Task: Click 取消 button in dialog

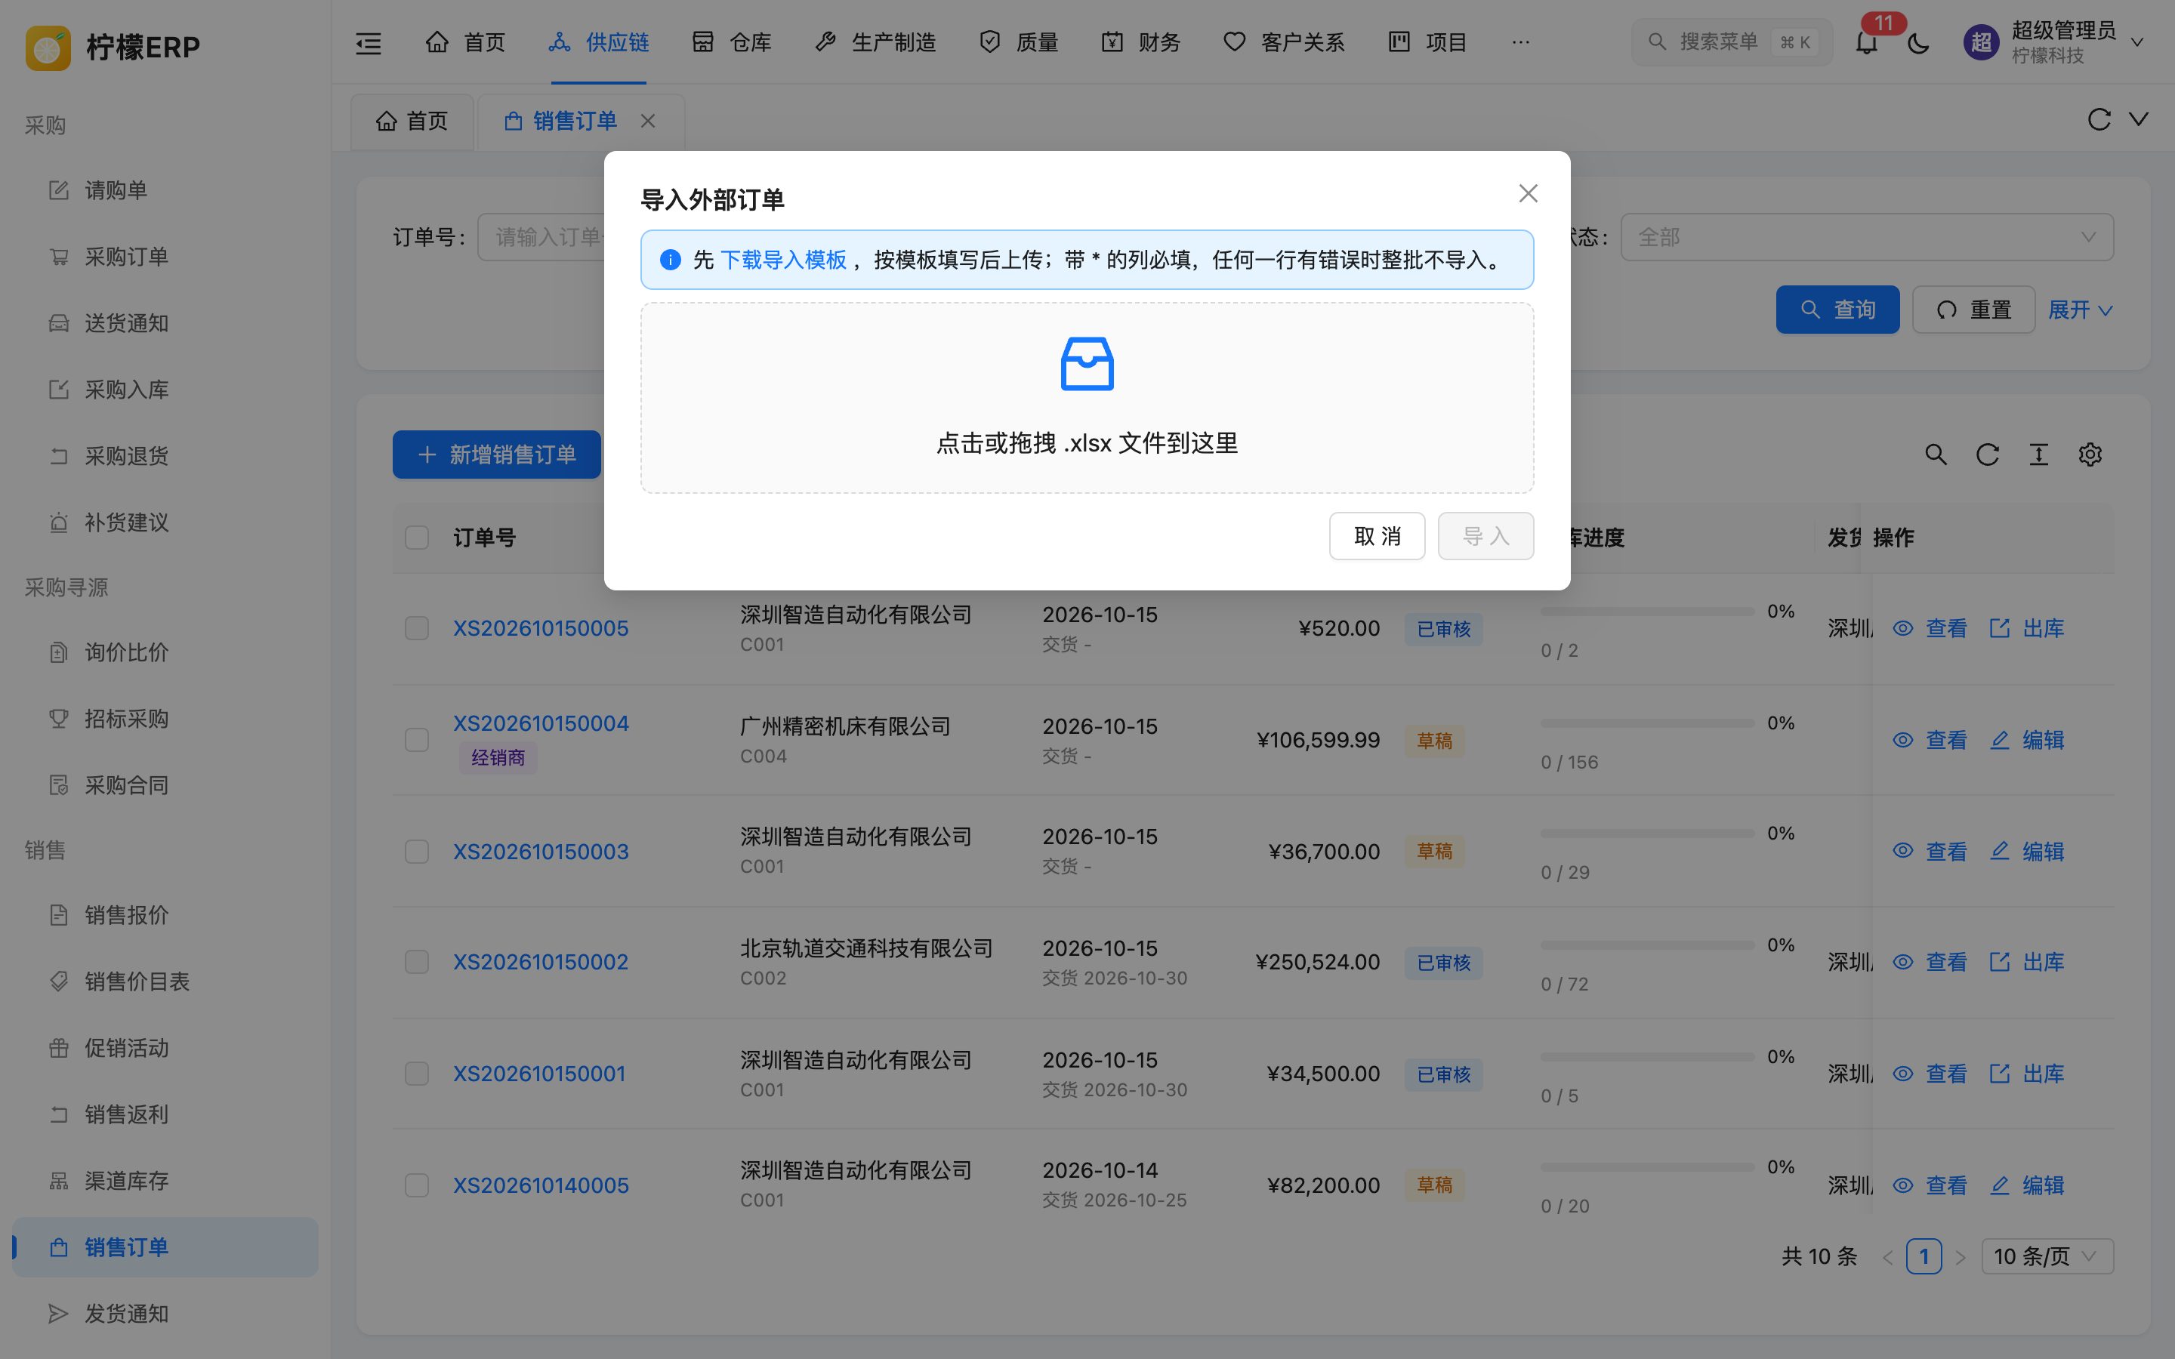Action: click(1377, 537)
